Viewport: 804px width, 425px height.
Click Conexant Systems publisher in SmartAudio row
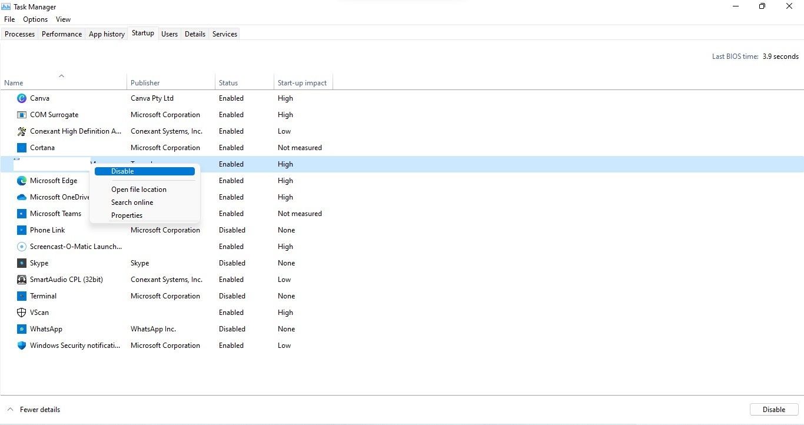coord(167,280)
